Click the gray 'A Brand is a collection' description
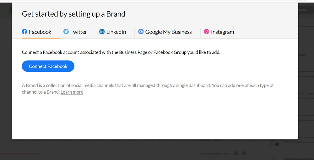Image resolution: width=314 pixels, height=160 pixels. pos(148,89)
